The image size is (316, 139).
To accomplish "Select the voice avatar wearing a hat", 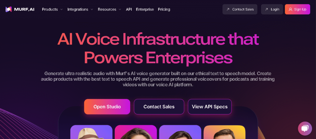I will pyautogui.click(x=91, y=132).
